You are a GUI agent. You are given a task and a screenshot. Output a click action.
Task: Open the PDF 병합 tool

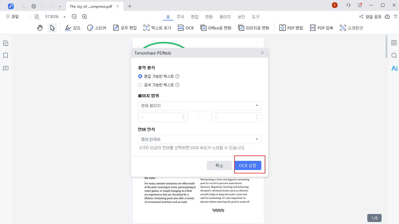pos(291,28)
